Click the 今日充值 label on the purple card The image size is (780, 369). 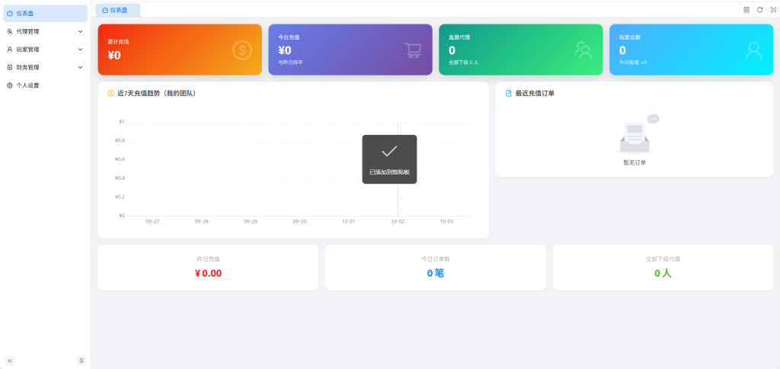coord(289,37)
